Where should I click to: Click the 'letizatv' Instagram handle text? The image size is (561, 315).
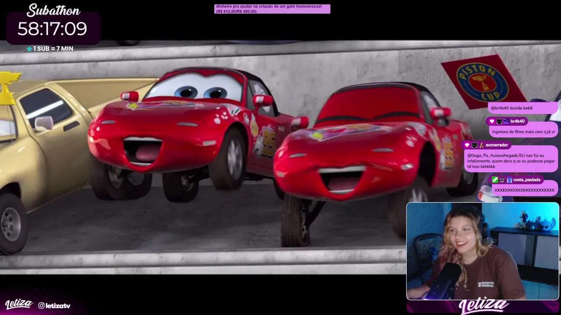pyautogui.click(x=58, y=306)
